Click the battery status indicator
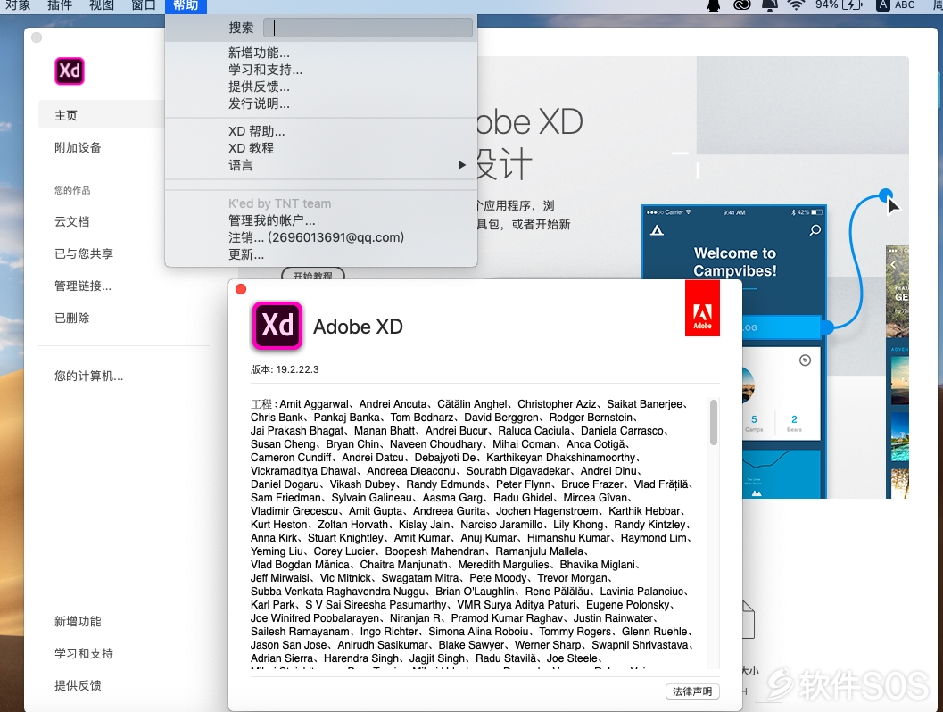This screenshot has width=943, height=712. (x=840, y=5)
